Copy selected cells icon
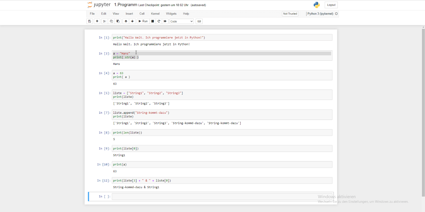The width and height of the screenshot is (425, 212). pyautogui.click(x=111, y=21)
